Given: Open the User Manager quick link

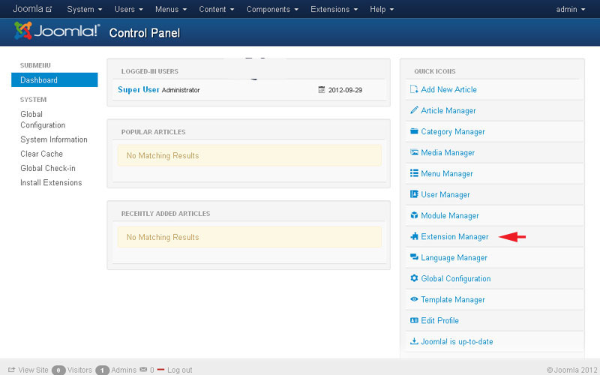Looking at the screenshot, I should coord(445,194).
